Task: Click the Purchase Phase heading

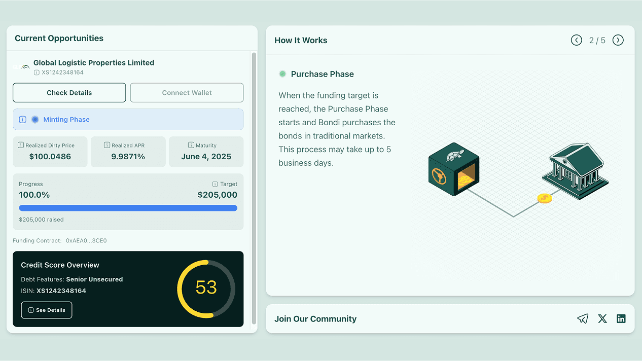Action: (323, 74)
